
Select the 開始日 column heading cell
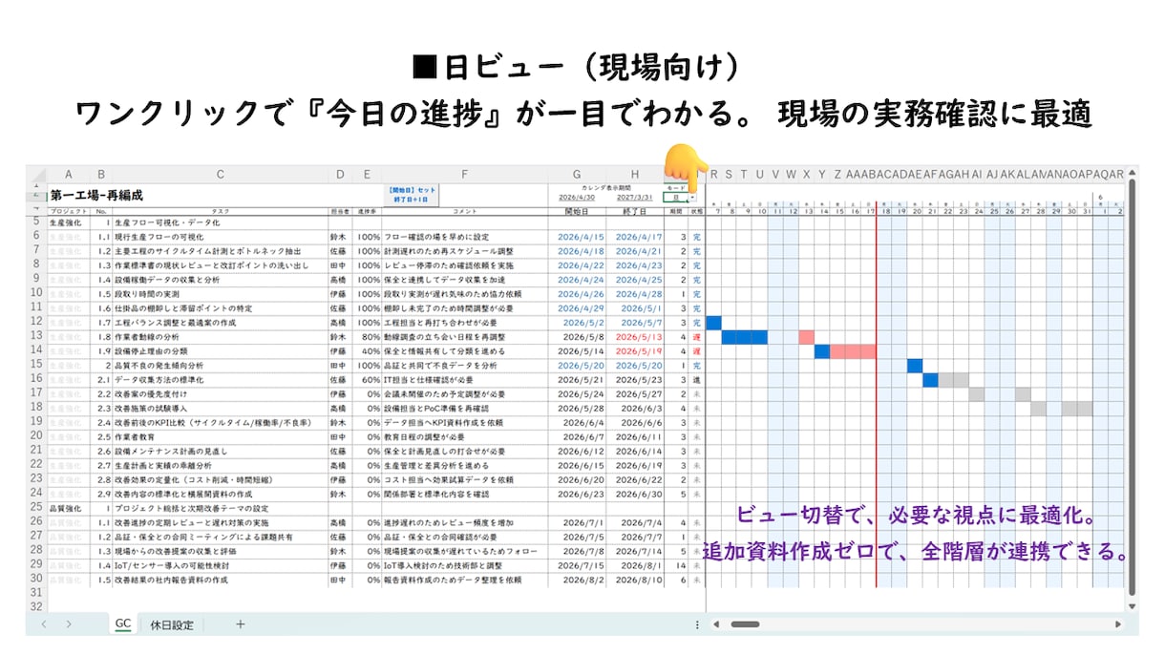point(576,211)
